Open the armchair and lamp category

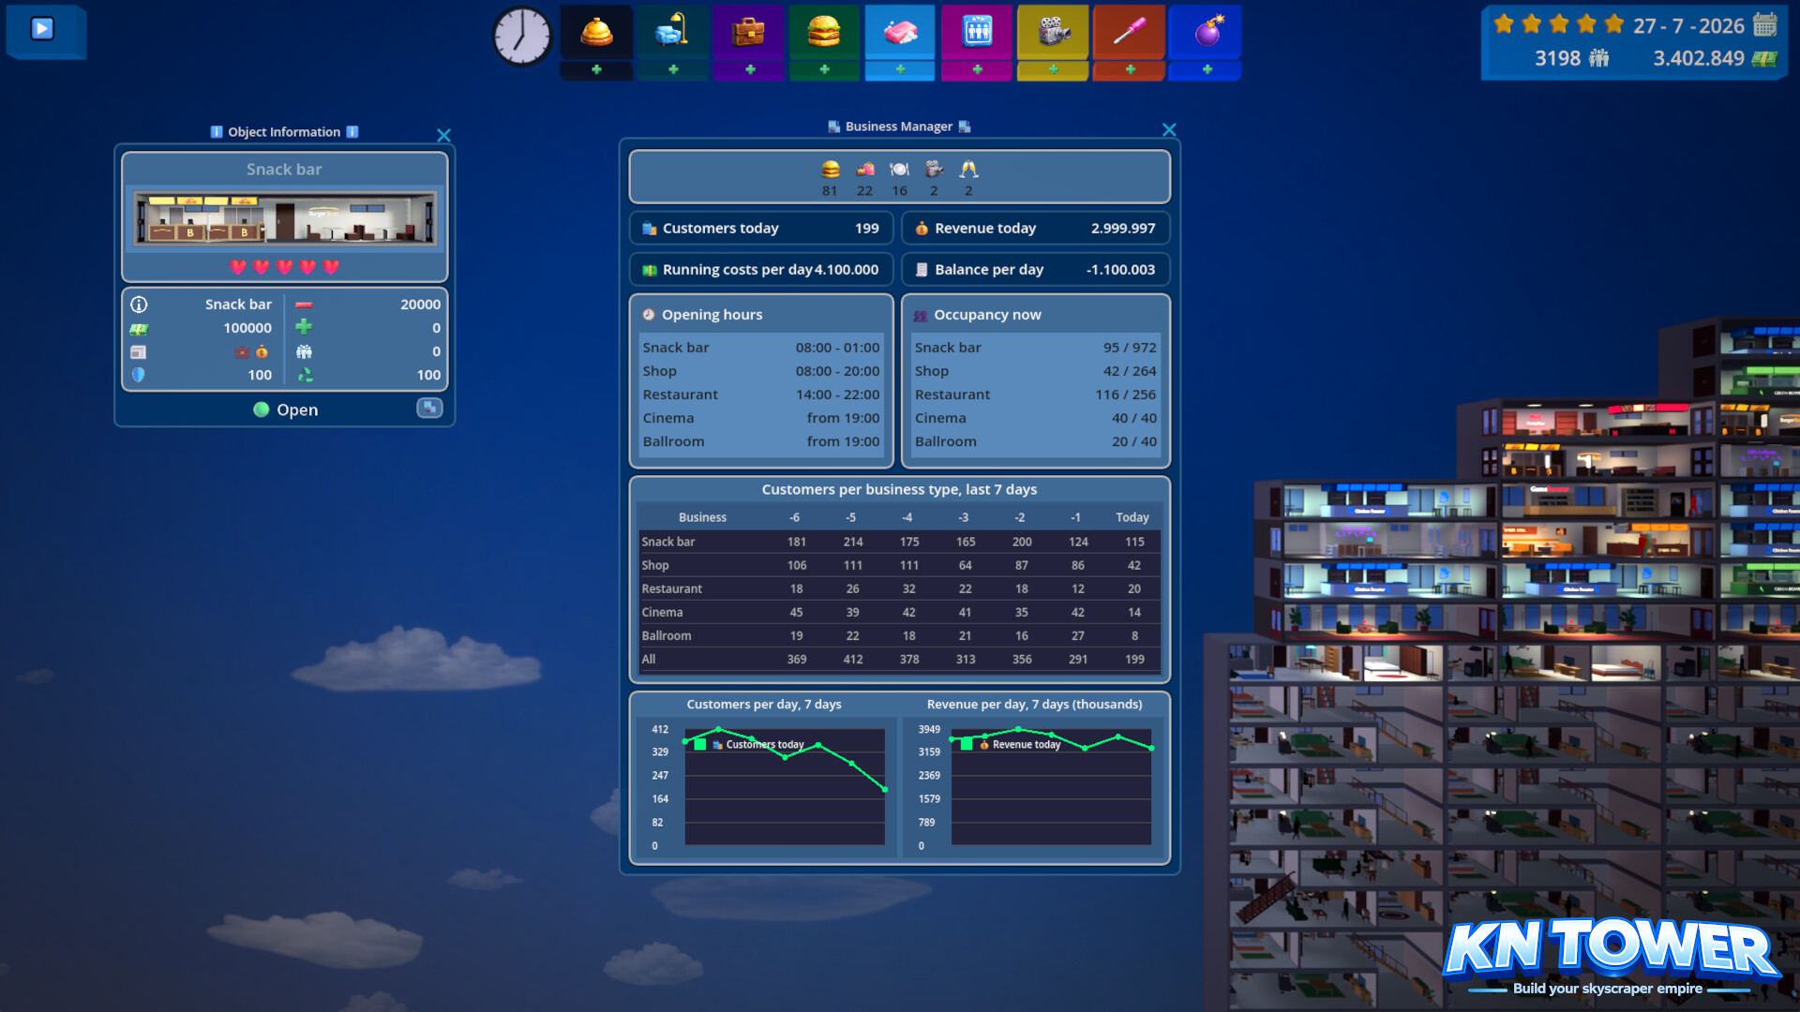click(673, 33)
